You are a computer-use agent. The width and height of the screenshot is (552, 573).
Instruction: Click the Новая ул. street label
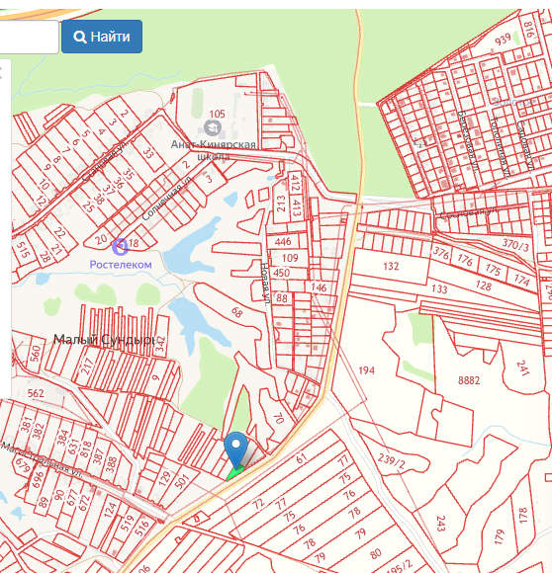[265, 284]
